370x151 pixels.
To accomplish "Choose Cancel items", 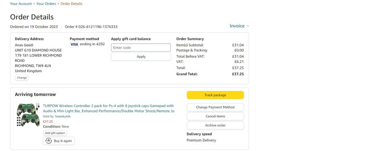I will (x=215, y=116).
